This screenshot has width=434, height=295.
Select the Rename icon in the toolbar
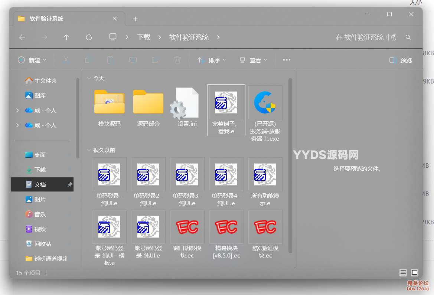pyautogui.click(x=133, y=60)
